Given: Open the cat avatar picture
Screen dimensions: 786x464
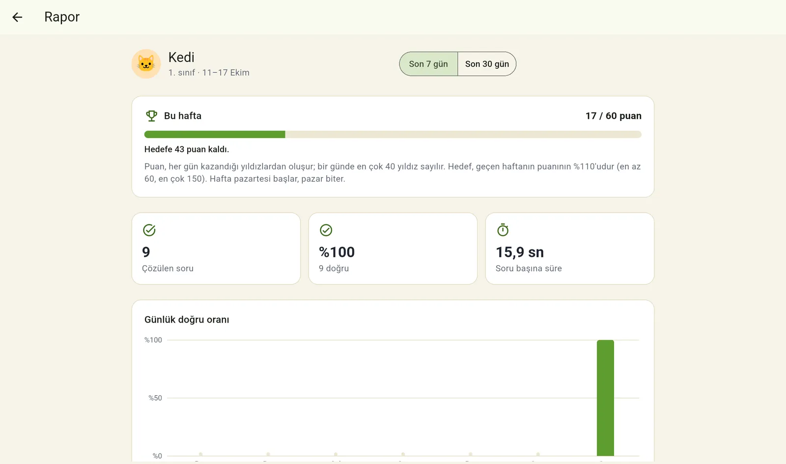Looking at the screenshot, I should [146, 64].
